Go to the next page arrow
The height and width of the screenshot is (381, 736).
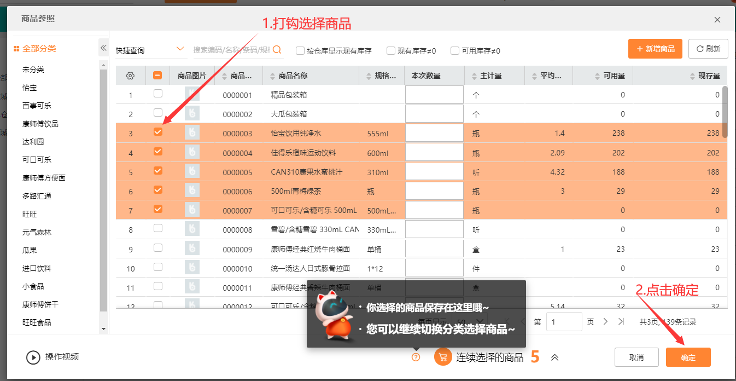[605, 321]
